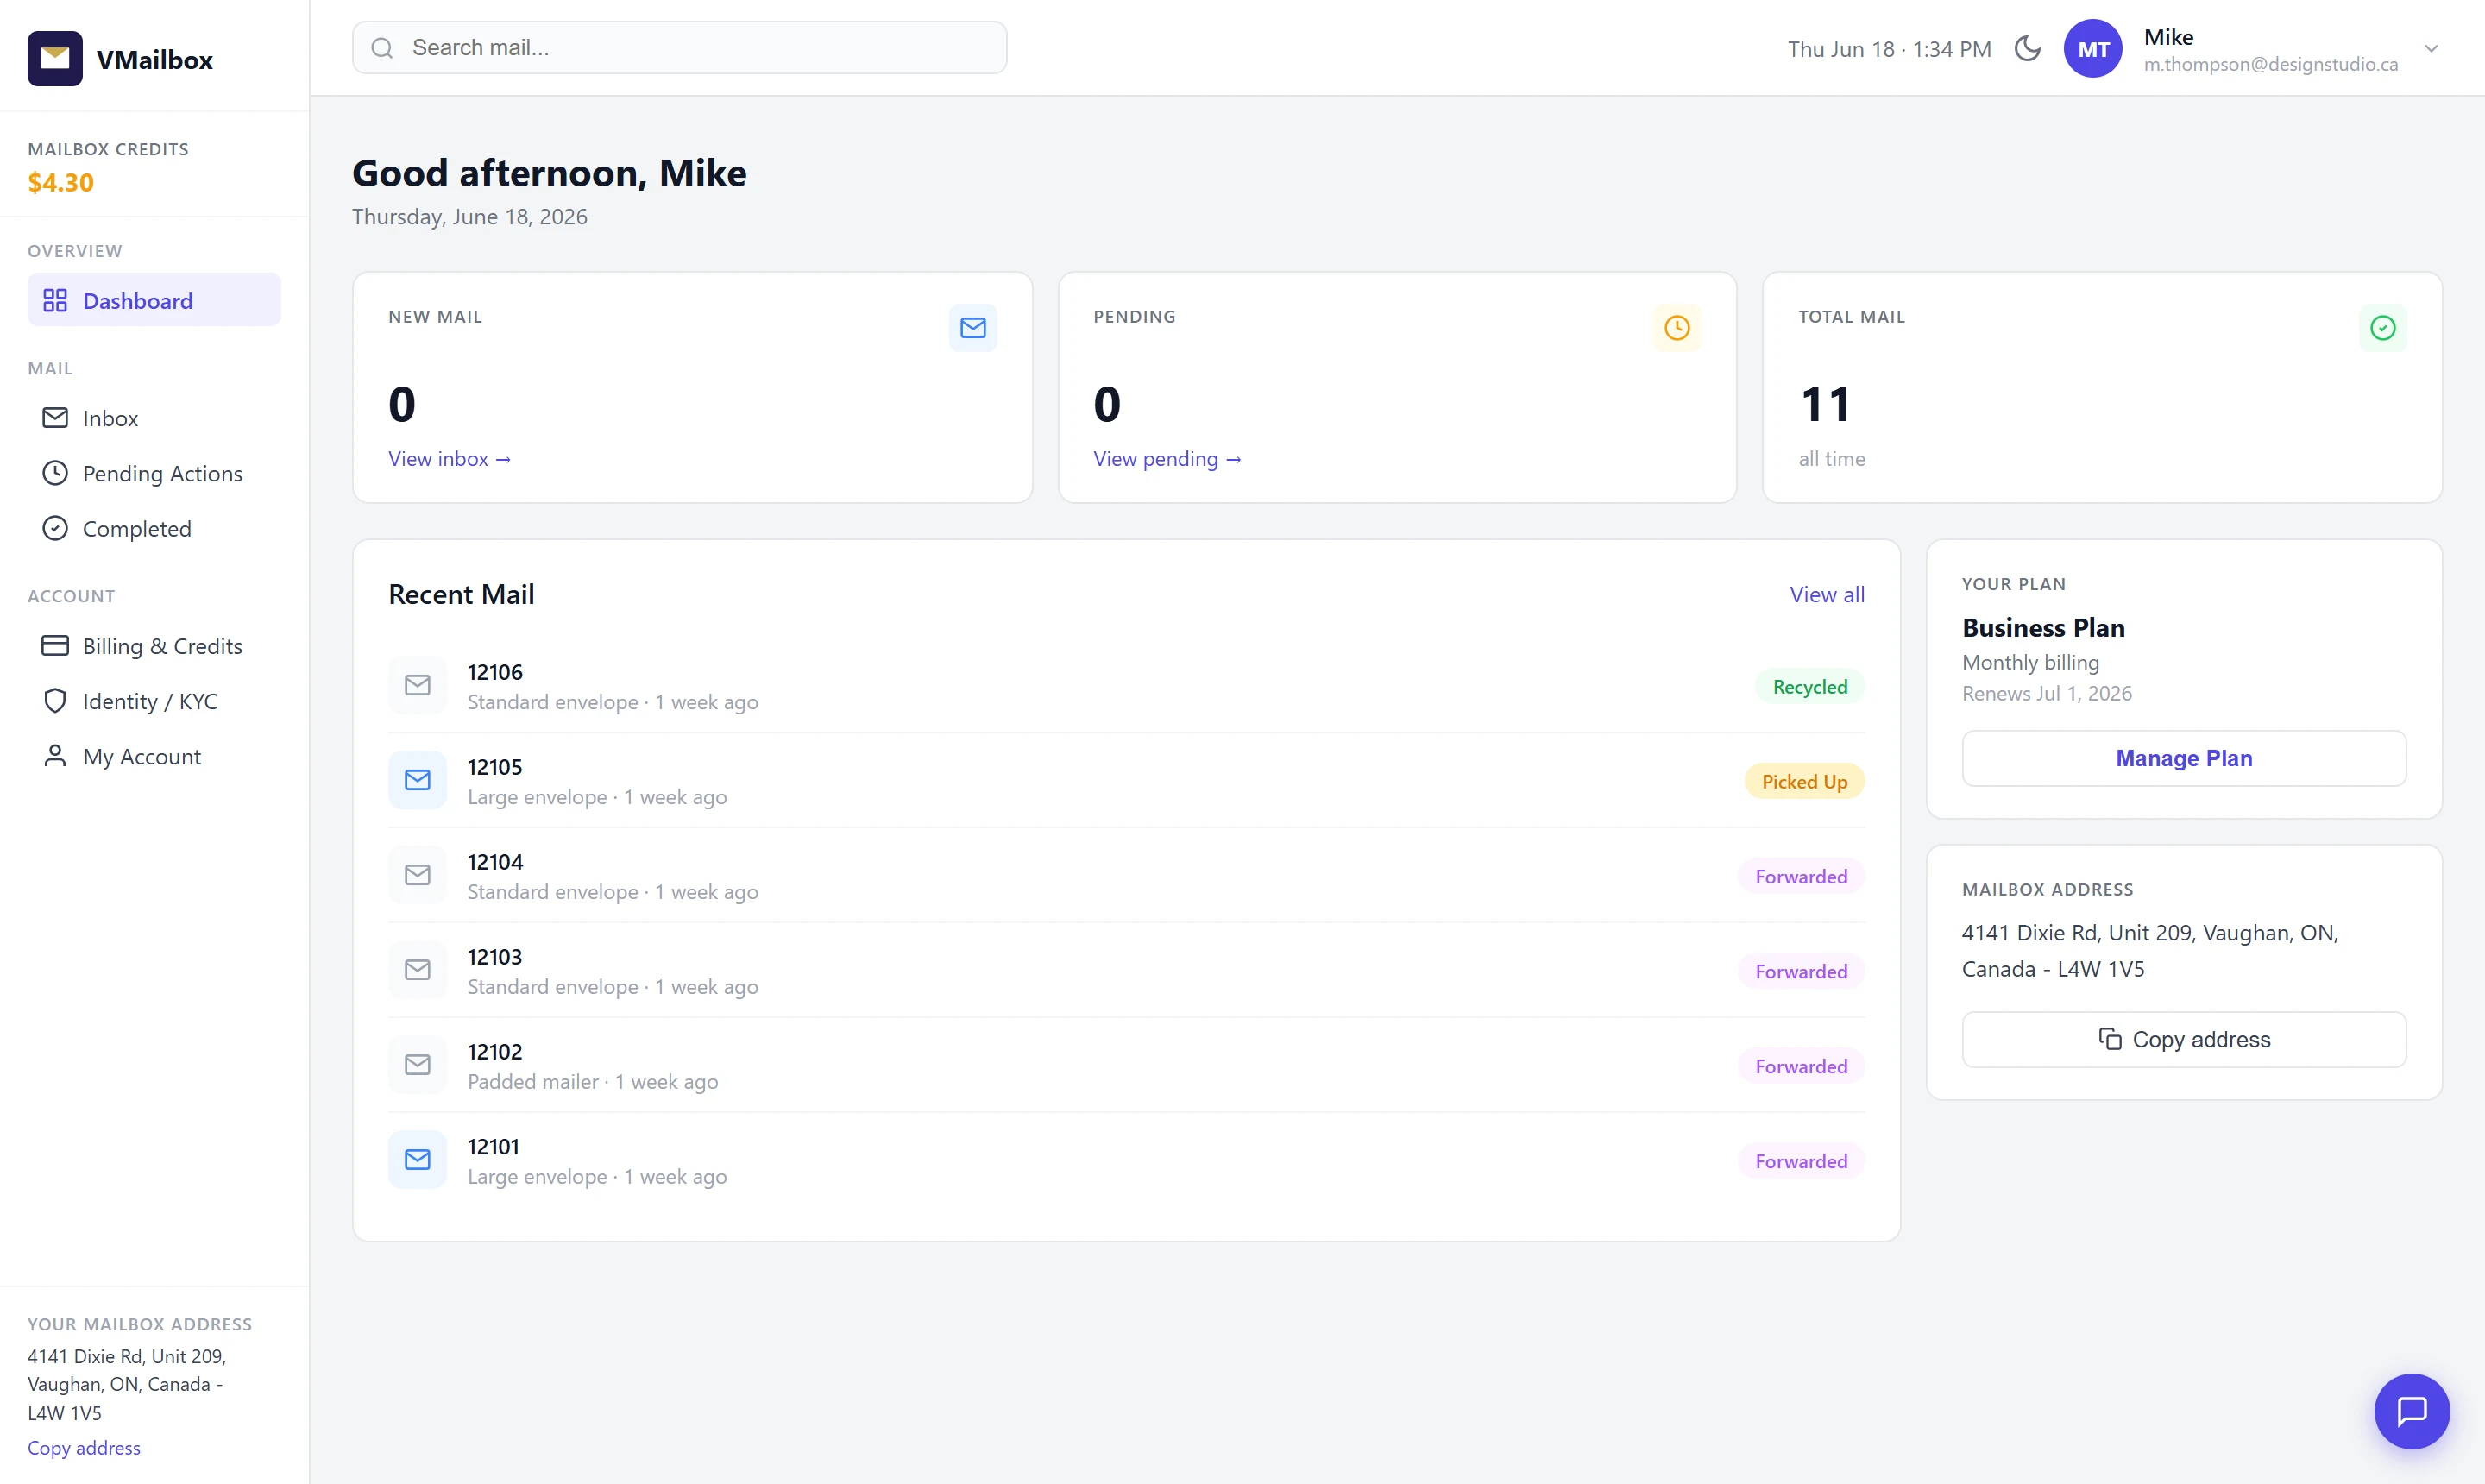Click the Recycled status badge
2485x1484 pixels.
[1810, 687]
